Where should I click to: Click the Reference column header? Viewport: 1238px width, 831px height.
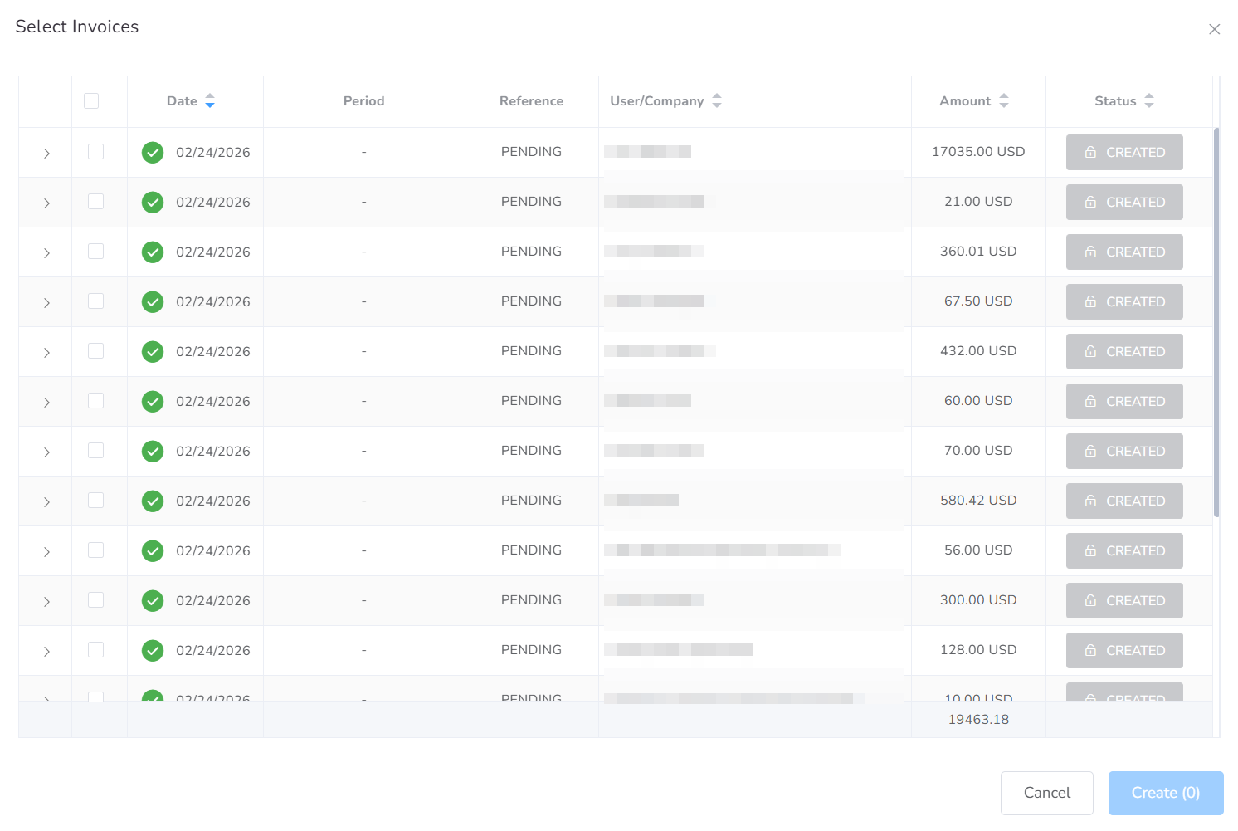tap(531, 101)
